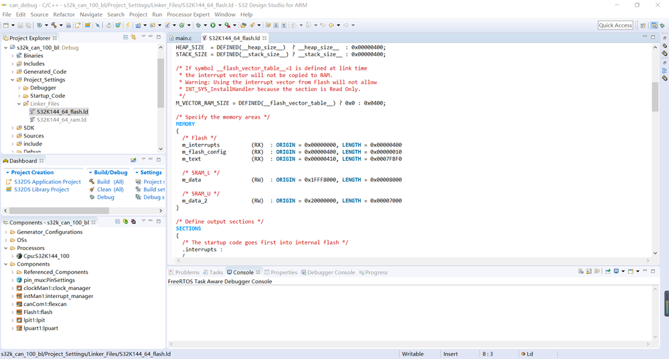The image size is (669, 359).
Task: Click the Generate Processor Expert Code icon
Action: 125,222
